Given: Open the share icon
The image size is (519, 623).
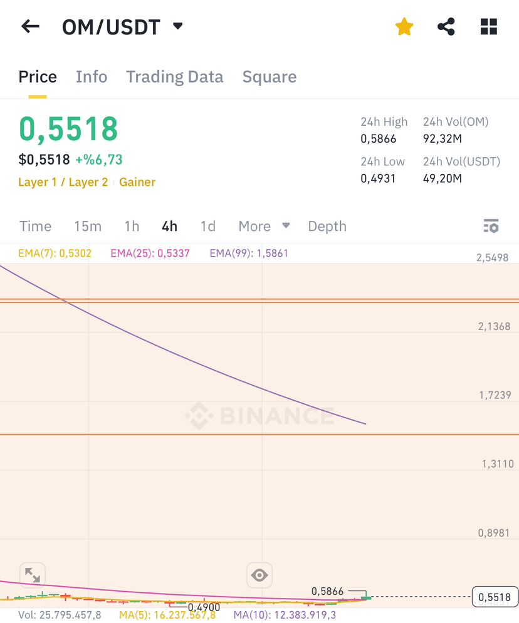Looking at the screenshot, I should point(446,27).
